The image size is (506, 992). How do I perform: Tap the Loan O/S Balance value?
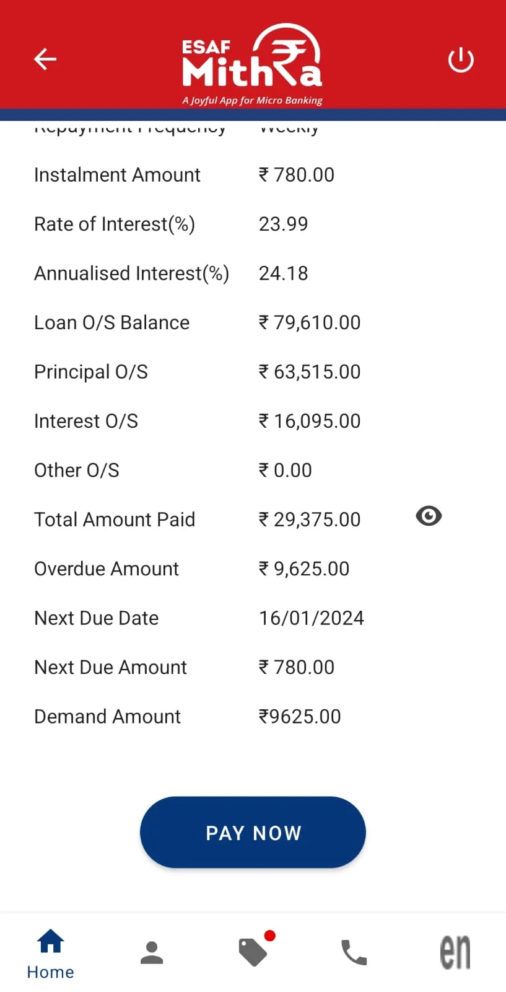point(309,322)
